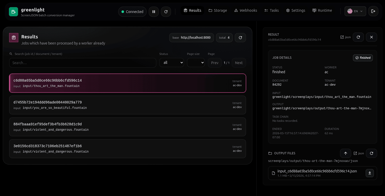Switch to the Storage tab
Screen dimensions: 385x196
coord(218,10)
